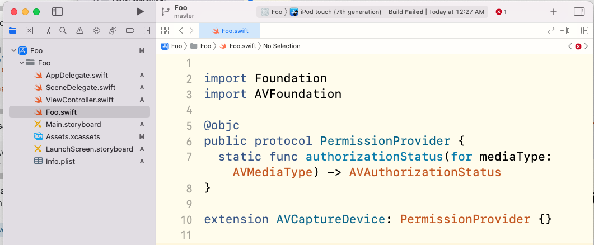Image resolution: width=594 pixels, height=245 pixels.
Task: Click AVAuthorizationStatus return type
Action: point(425,172)
